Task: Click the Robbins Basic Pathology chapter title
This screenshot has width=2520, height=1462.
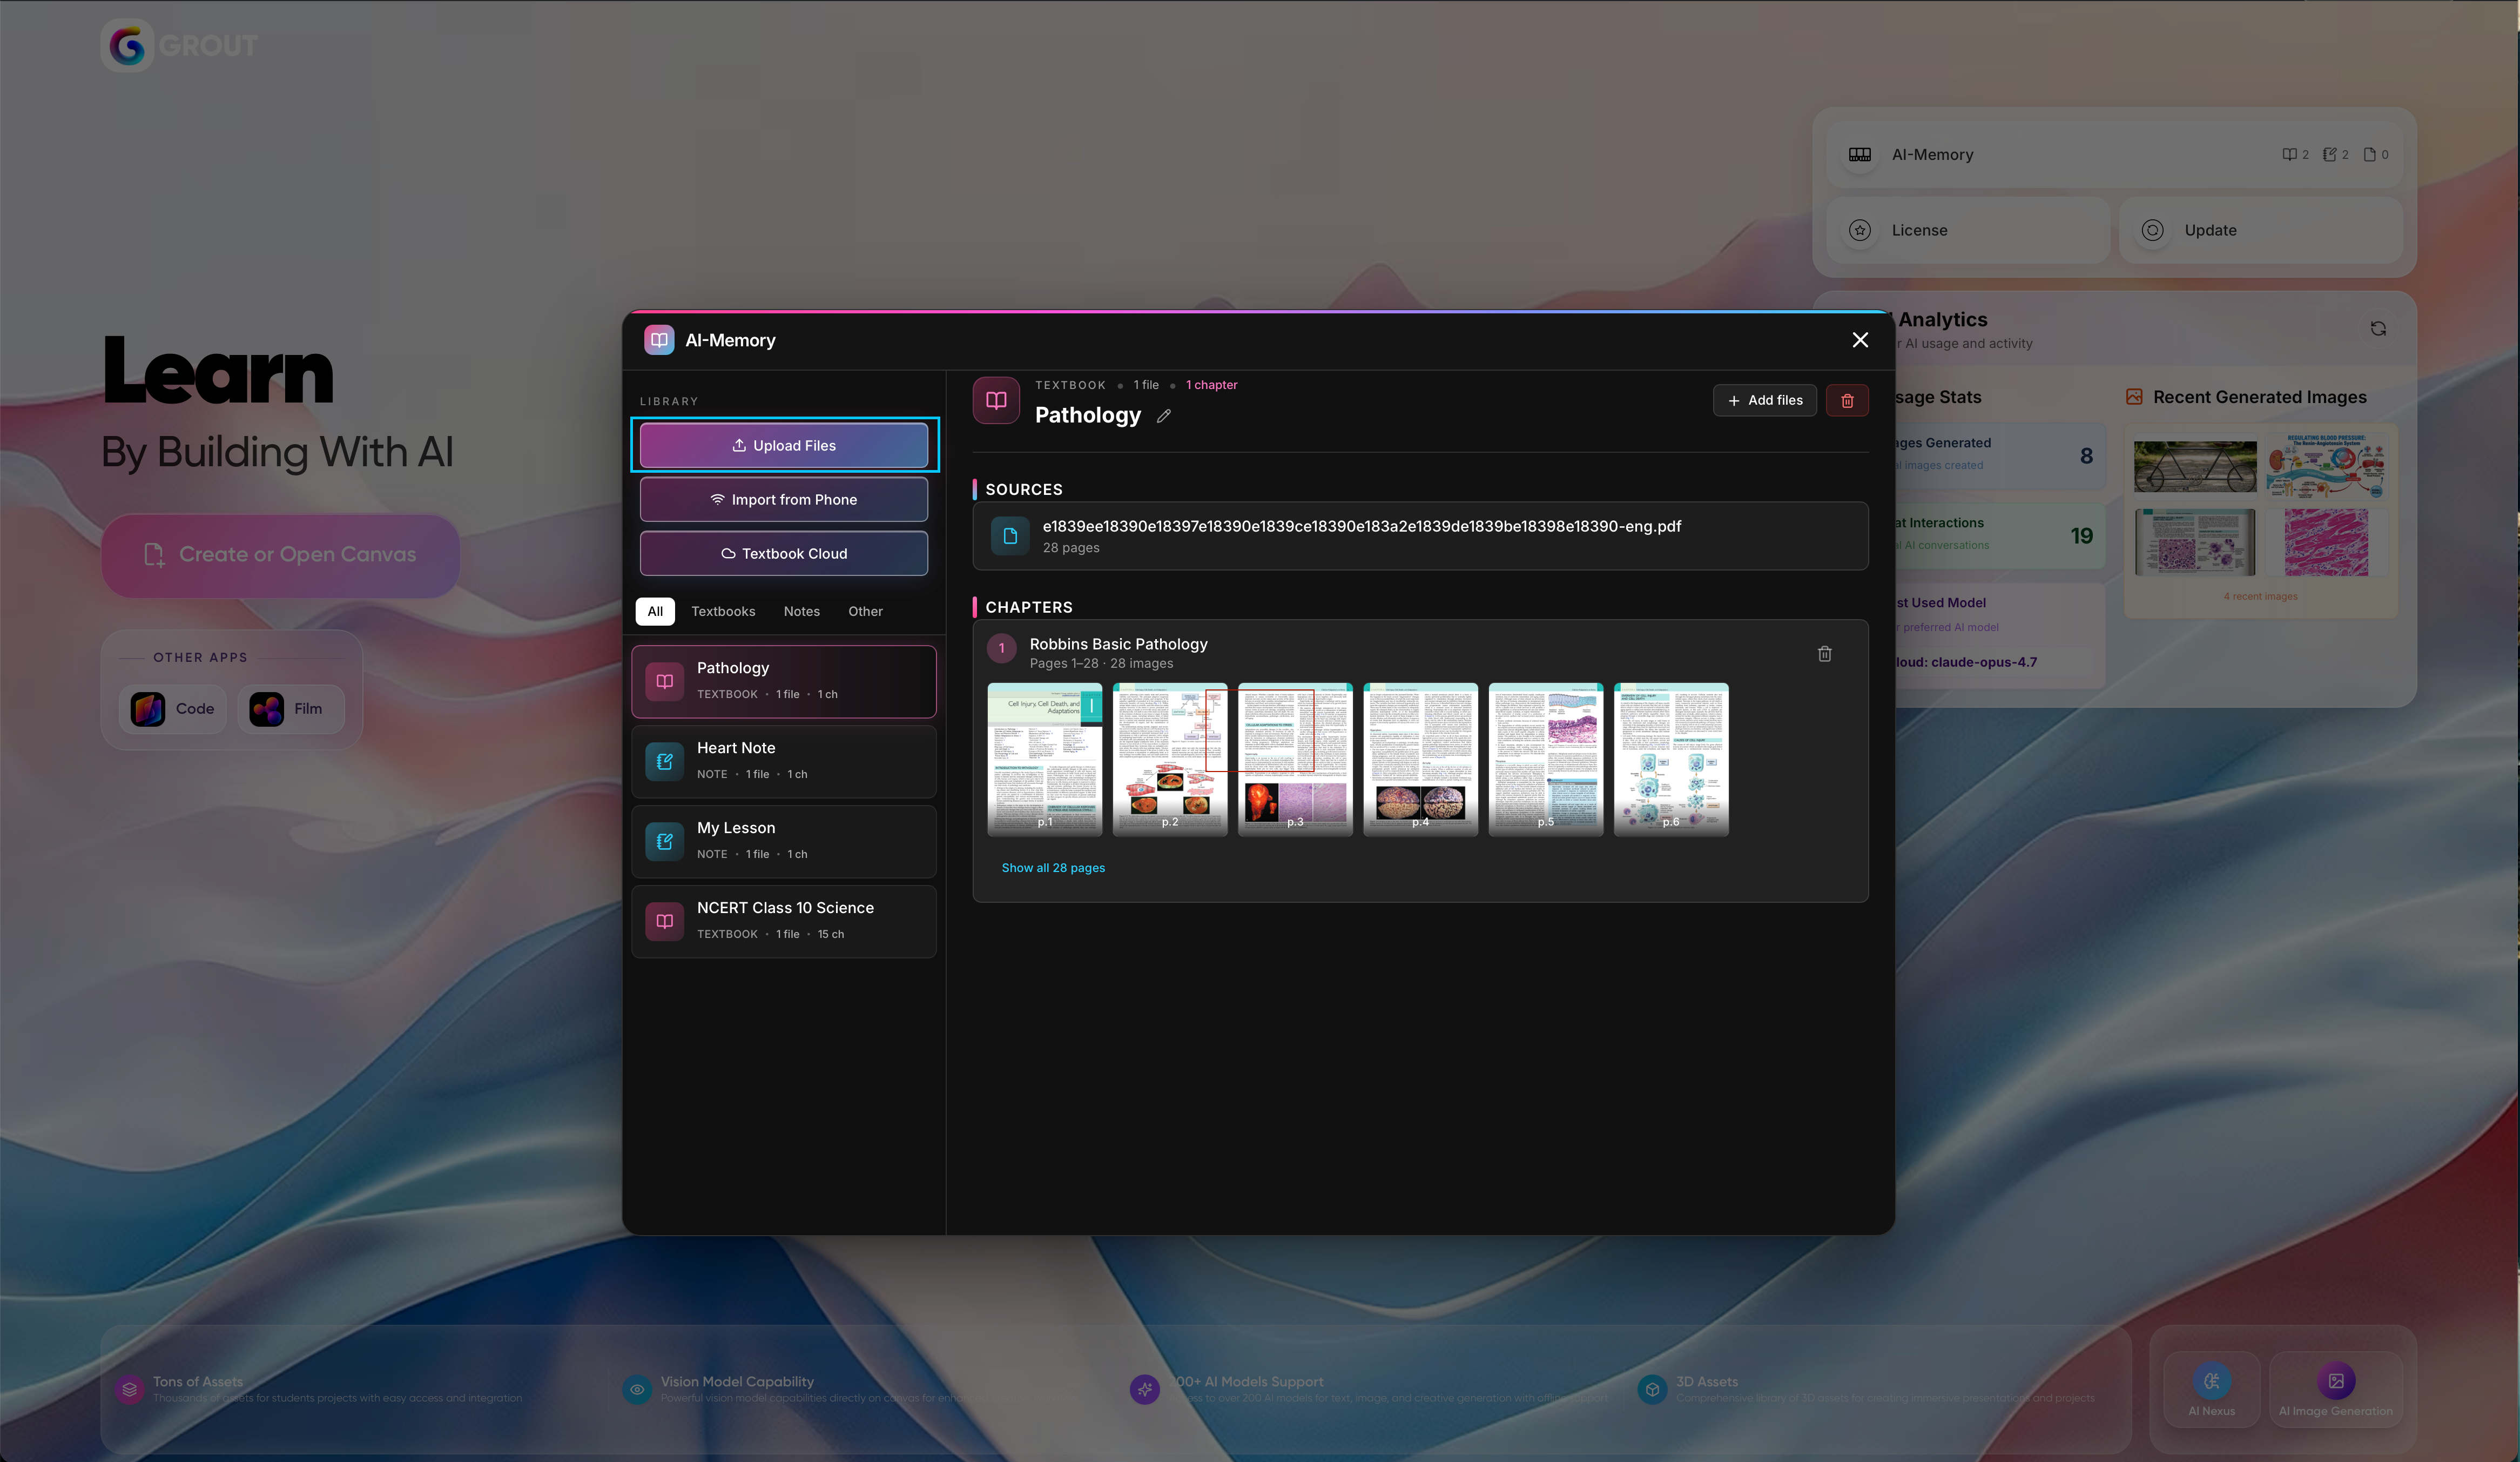Action: point(1118,645)
